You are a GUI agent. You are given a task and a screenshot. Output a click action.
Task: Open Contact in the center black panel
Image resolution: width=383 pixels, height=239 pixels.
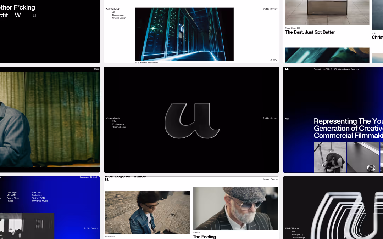tap(274, 118)
